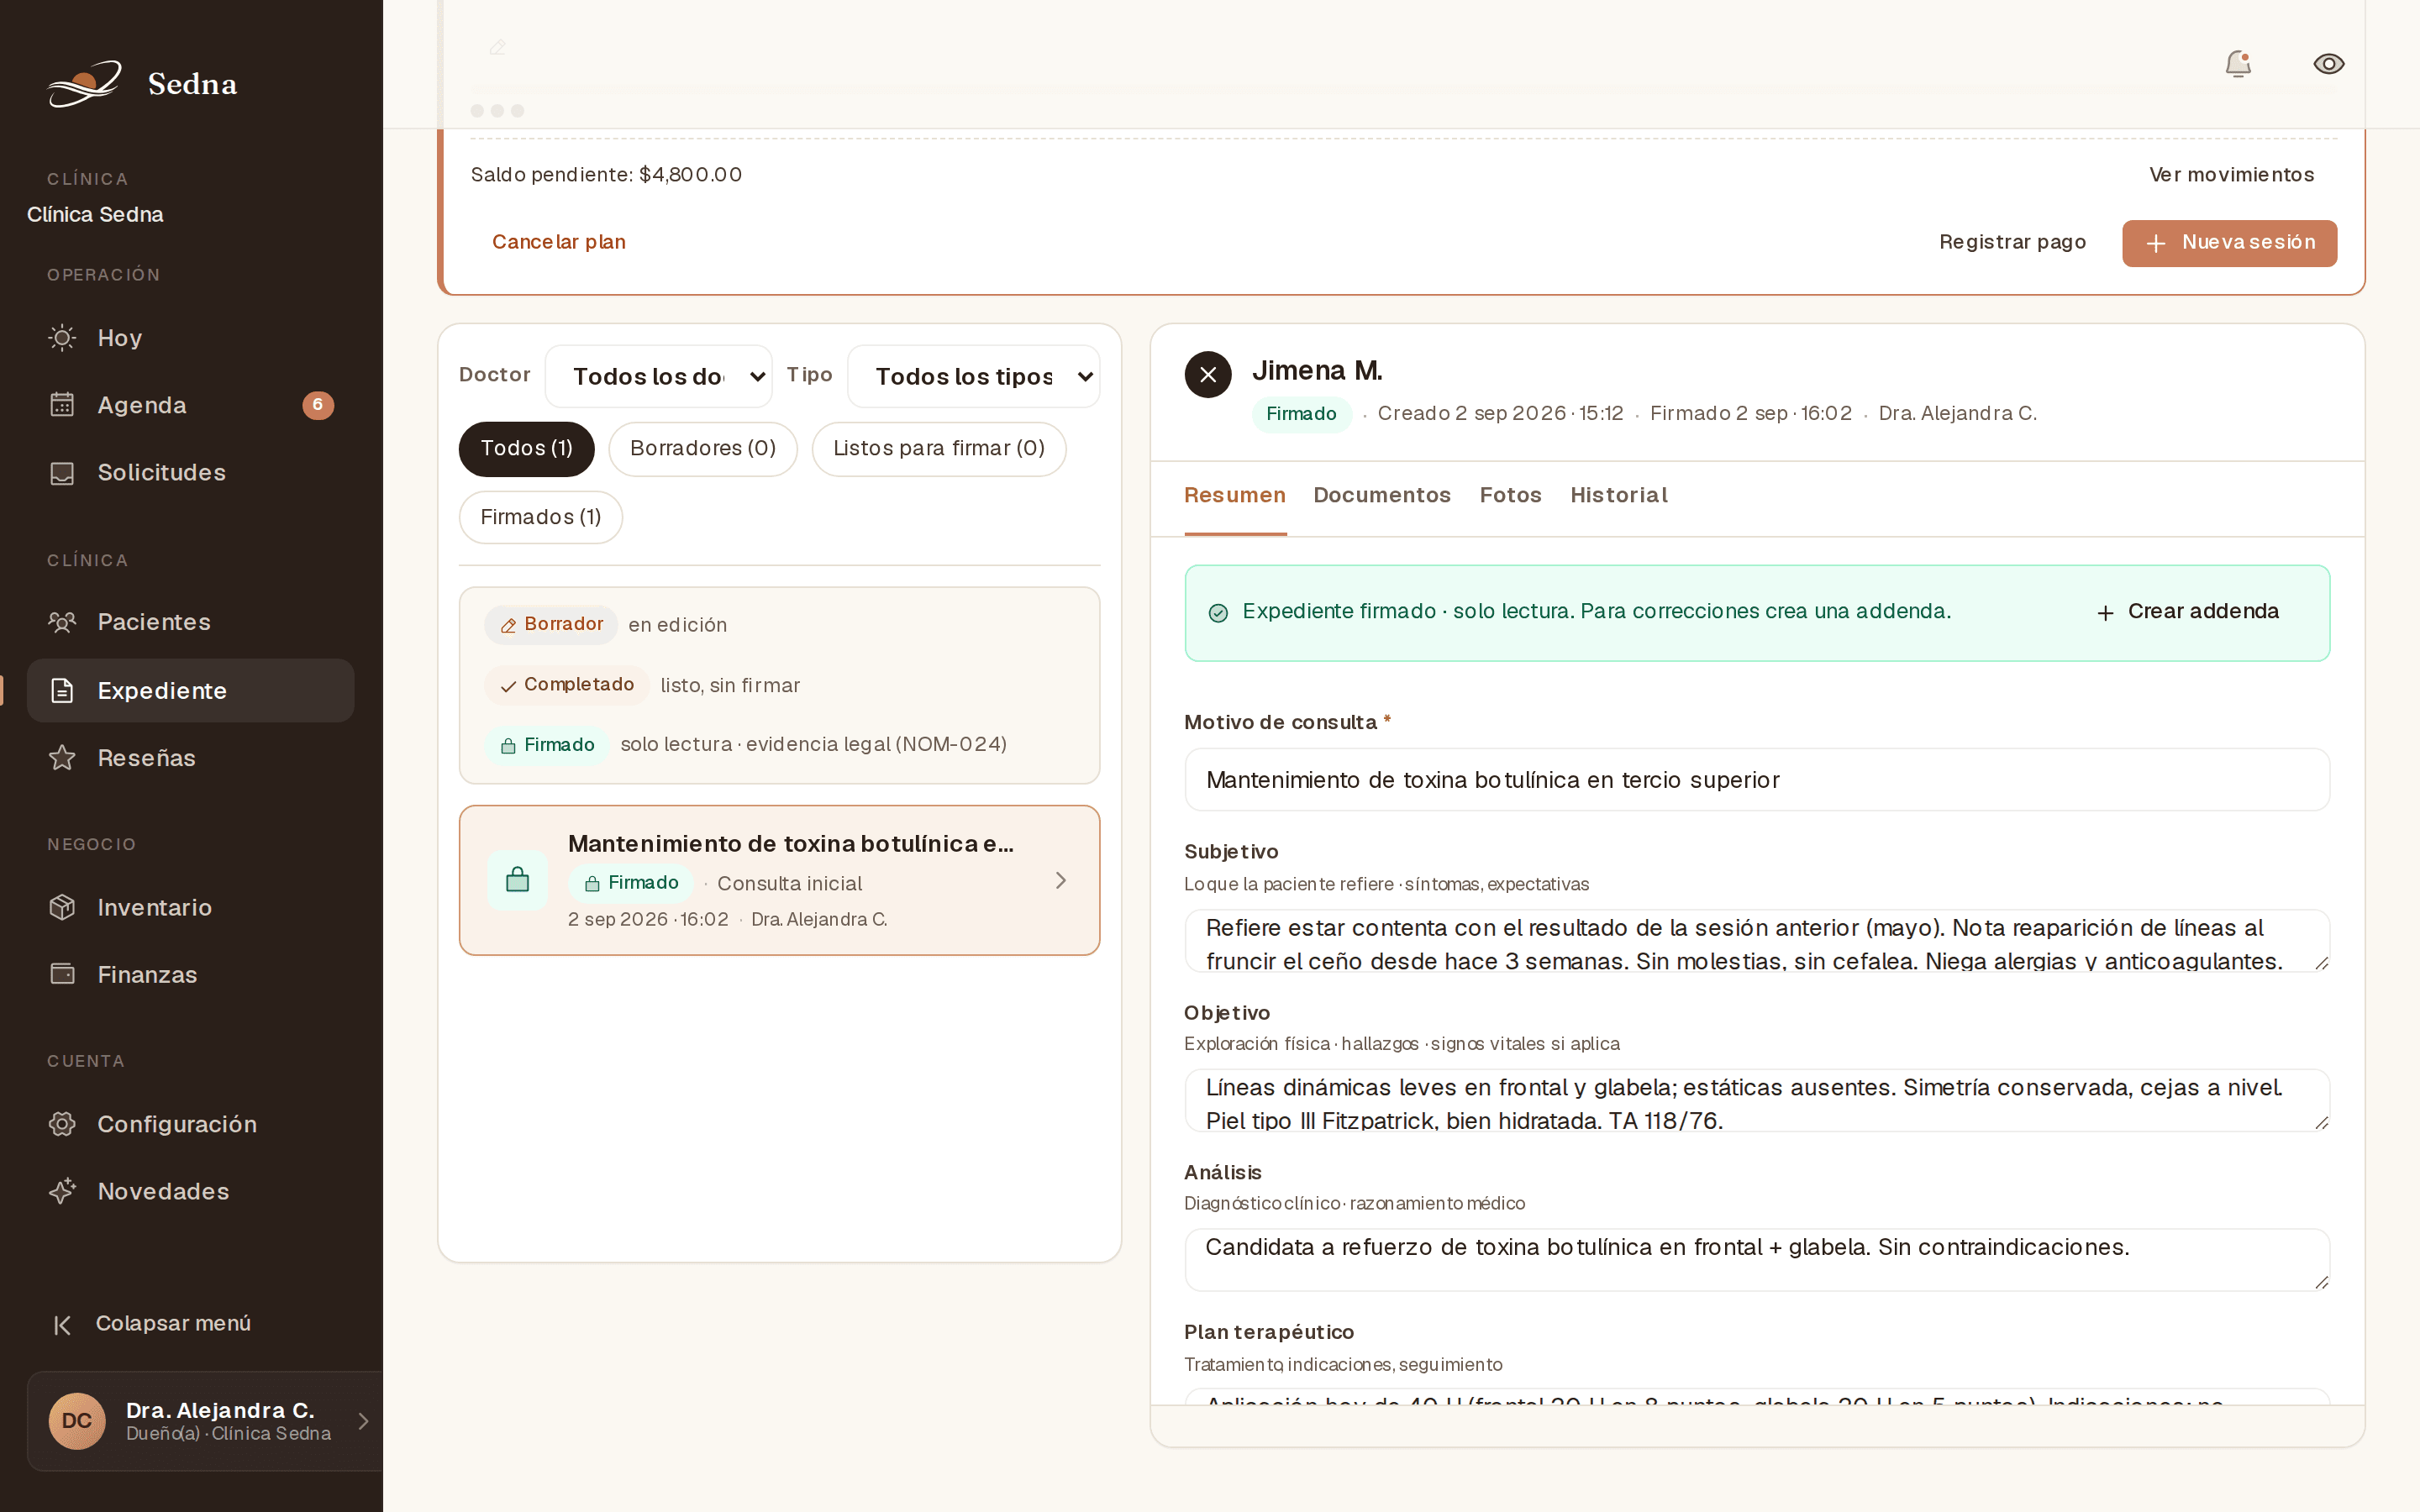This screenshot has height=1512, width=2420.
Task: Open the Tipo filter dropdown
Action: pos(973,376)
